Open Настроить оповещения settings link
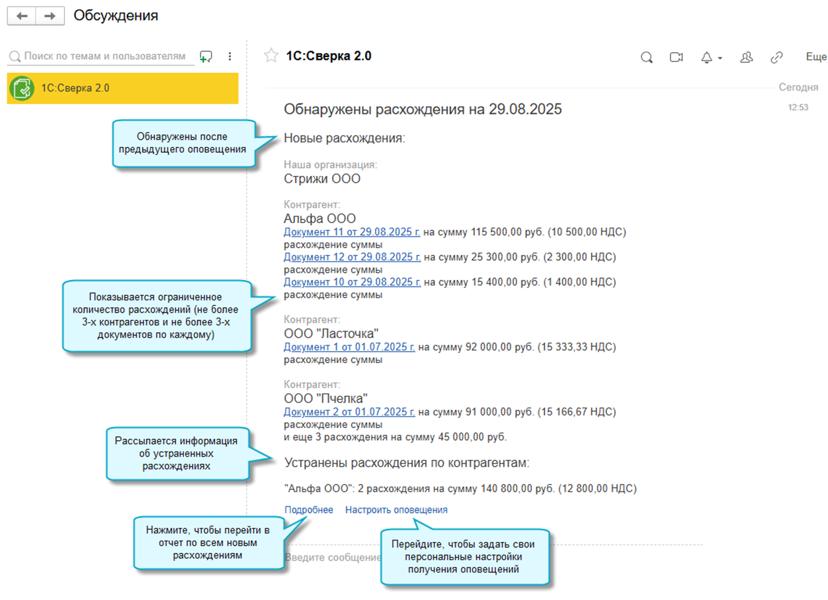This screenshot has width=828, height=600. tap(396, 510)
